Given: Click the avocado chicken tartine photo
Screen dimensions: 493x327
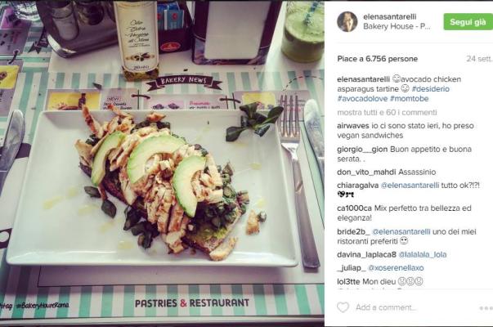Looking at the screenshot, I should 162,163.
